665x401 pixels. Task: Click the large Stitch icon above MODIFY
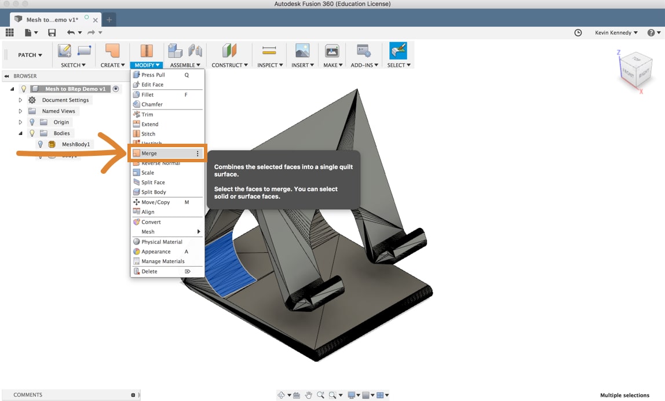tap(147, 50)
